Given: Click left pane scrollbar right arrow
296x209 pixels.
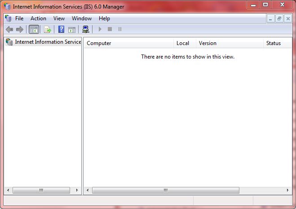Looking at the screenshot, I should (77, 191).
